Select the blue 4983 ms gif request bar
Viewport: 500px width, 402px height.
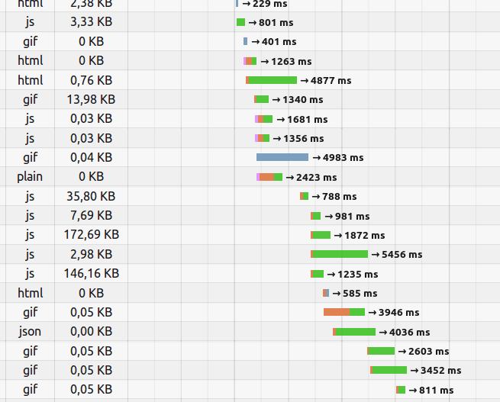[x=282, y=157]
